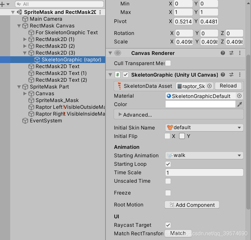Collapse RectMask2D (3) children
This screenshot has height=240, width=251.
click(25, 53)
